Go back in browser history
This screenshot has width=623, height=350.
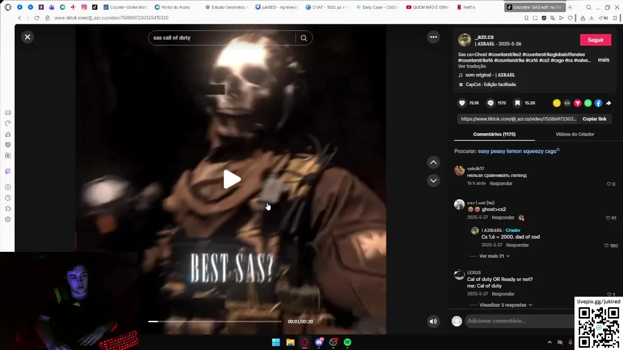pos(19,18)
